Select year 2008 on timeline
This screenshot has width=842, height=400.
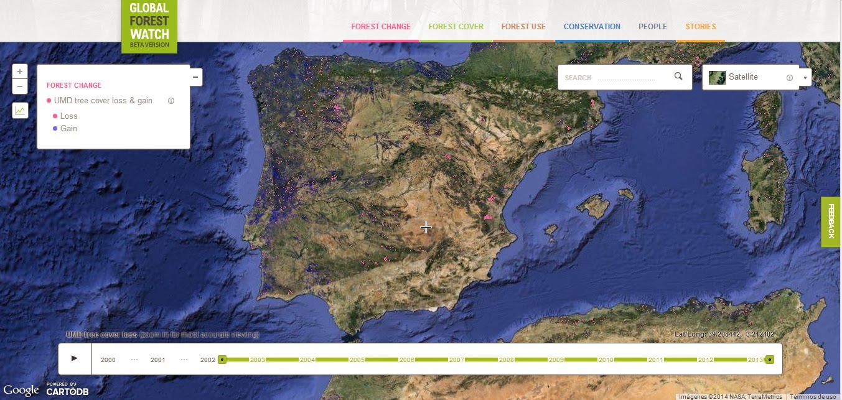507,360
